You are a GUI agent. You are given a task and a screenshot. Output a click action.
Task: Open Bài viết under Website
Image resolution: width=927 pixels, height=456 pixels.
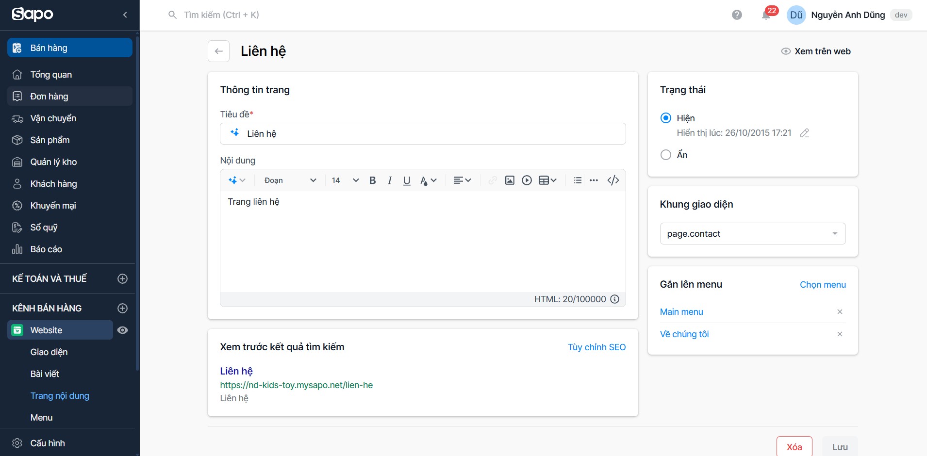pos(45,374)
